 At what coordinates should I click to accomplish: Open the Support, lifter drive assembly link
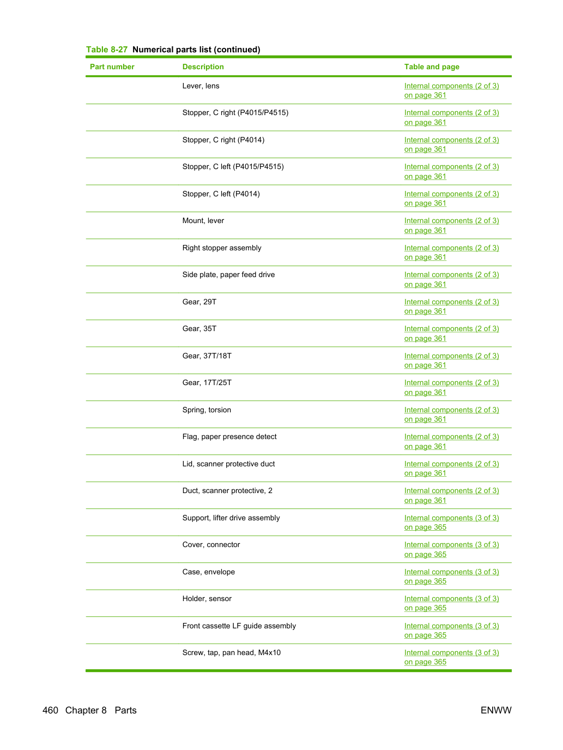(451, 523)
